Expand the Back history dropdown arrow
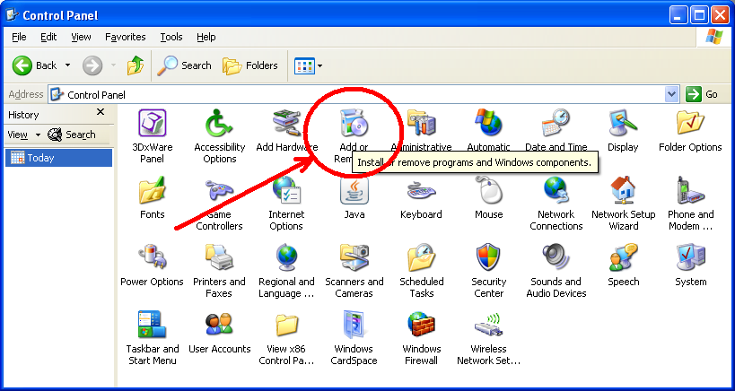 67,65
